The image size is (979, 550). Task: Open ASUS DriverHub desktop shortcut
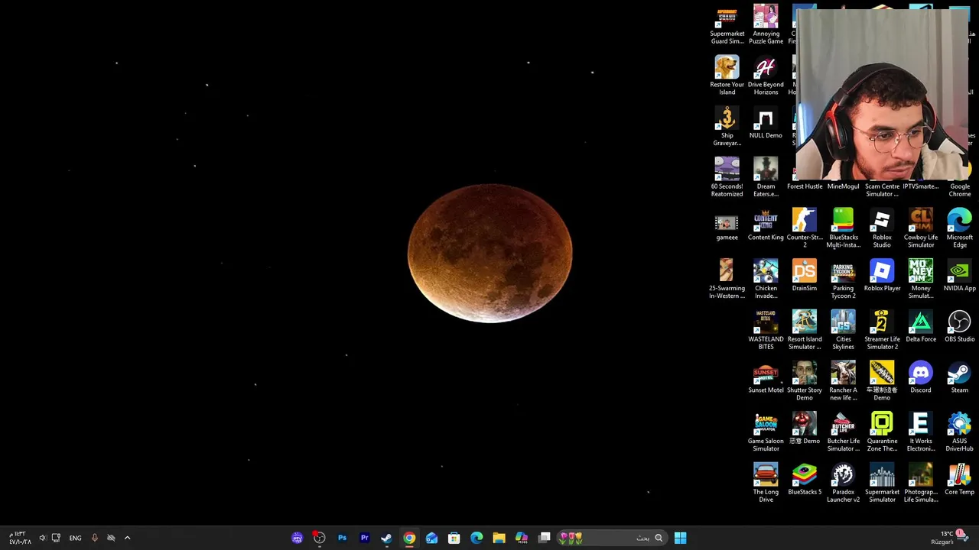(959, 432)
